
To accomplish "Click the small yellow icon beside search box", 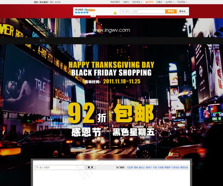I will pos(115,13).
